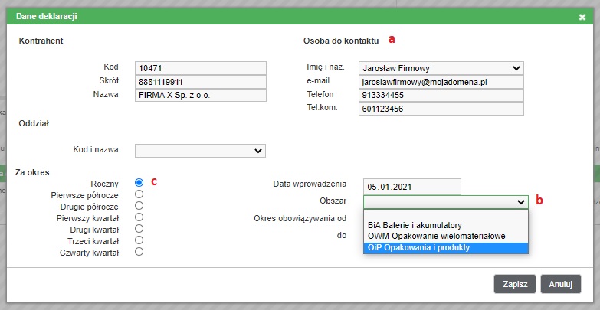Select OiP Opakowania i produkty option

(418, 248)
